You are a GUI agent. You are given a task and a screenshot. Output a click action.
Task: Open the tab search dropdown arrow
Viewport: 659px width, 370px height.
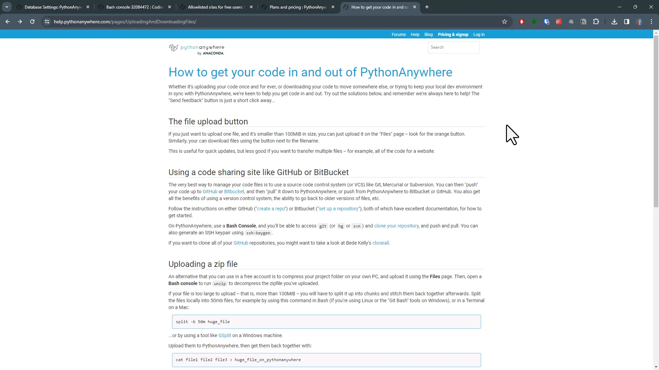pos(7,7)
